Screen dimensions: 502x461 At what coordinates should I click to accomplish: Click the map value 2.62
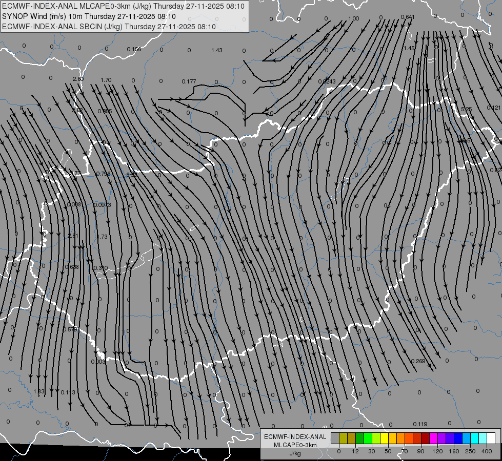(x=77, y=110)
